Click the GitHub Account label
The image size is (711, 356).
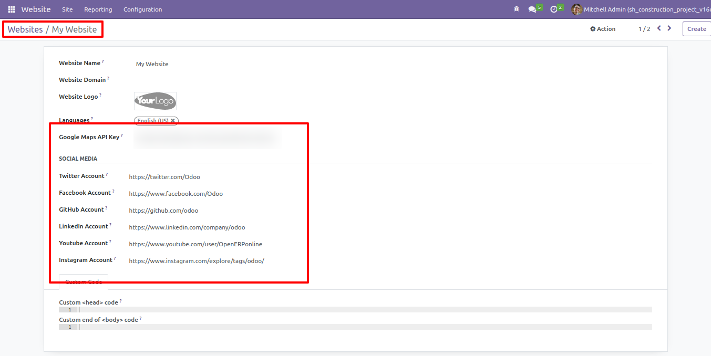[x=81, y=210]
